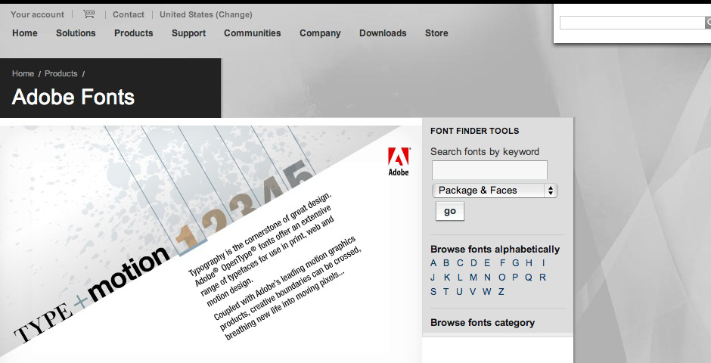711x363 pixels.
Task: Click the Browse fonts category heading
Action: coord(483,323)
